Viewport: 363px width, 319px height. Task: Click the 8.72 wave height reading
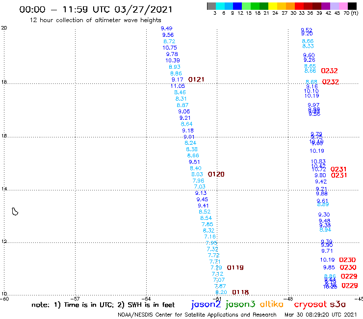(x=169, y=41)
